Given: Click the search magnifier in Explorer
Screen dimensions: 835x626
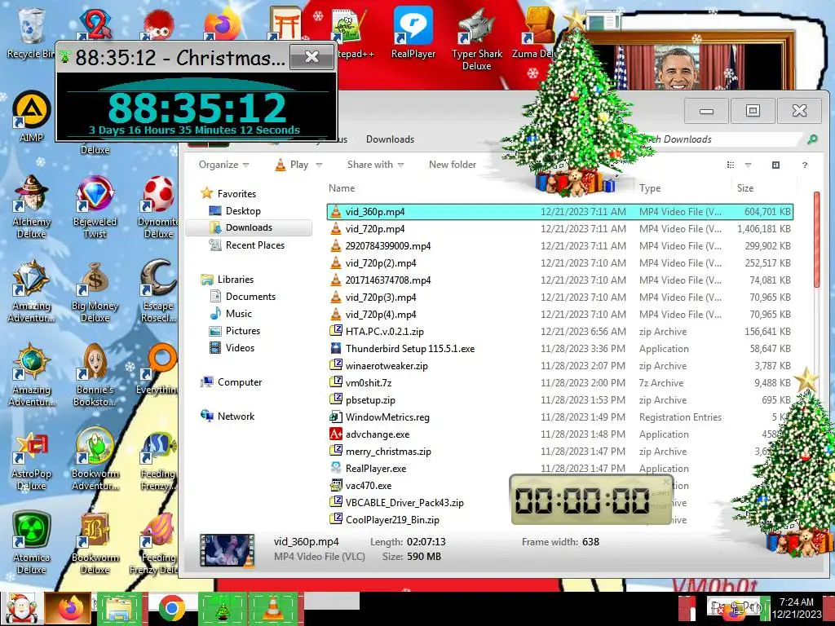Looking at the screenshot, I should pos(812,139).
